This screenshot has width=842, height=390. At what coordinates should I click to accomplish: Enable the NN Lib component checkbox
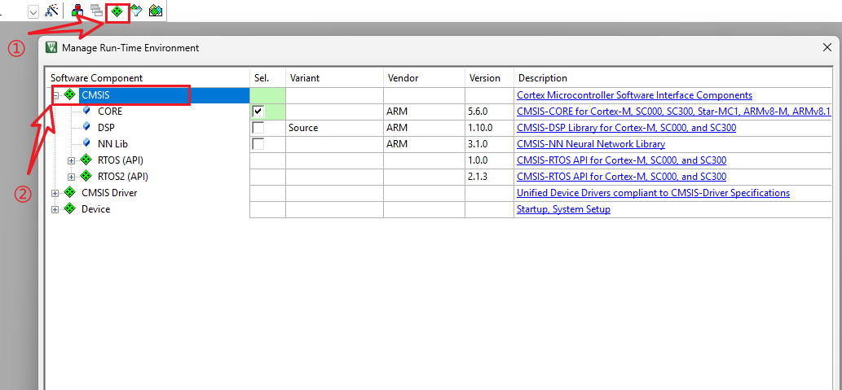[x=258, y=144]
